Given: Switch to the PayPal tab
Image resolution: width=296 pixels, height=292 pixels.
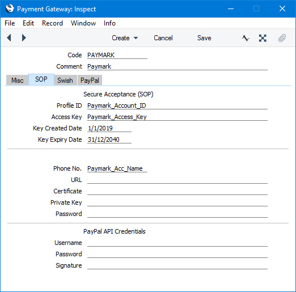Looking at the screenshot, I should tap(90, 80).
